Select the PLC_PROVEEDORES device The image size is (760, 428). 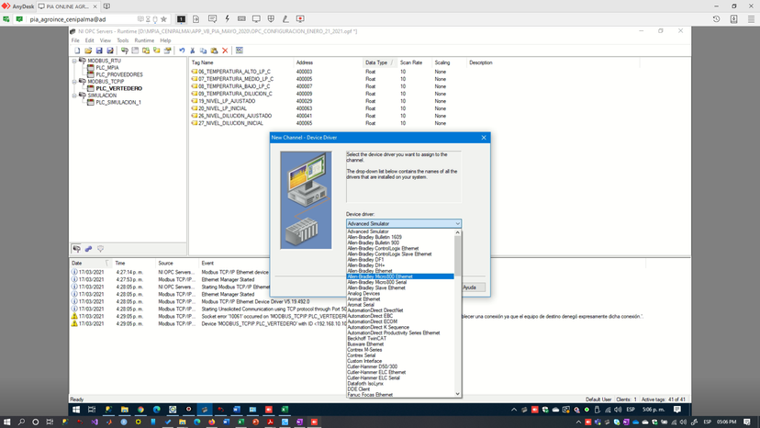click(119, 74)
